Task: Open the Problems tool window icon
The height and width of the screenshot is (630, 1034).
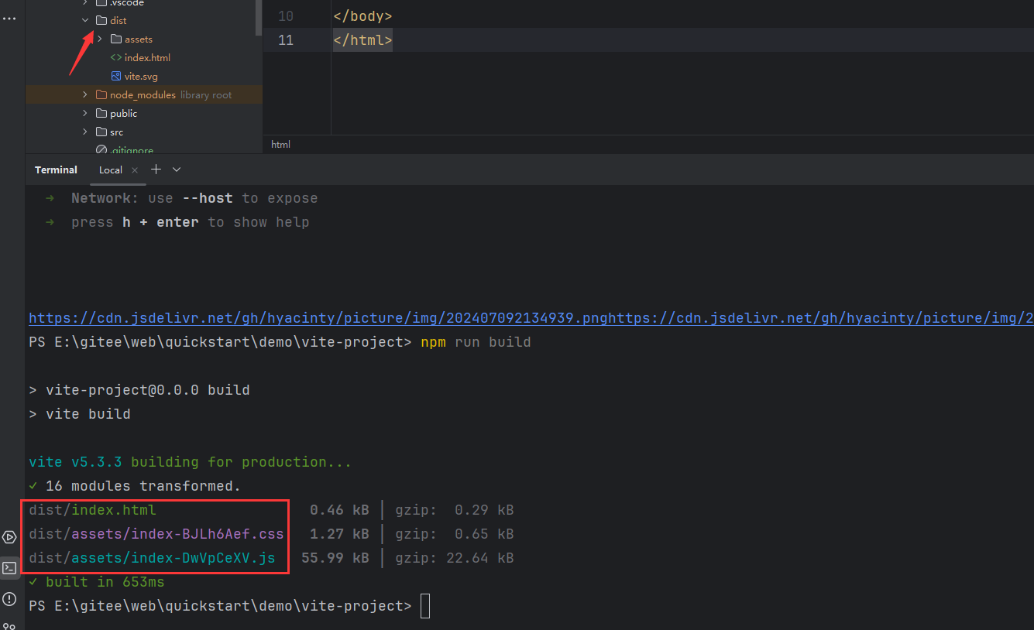Action: [9, 599]
